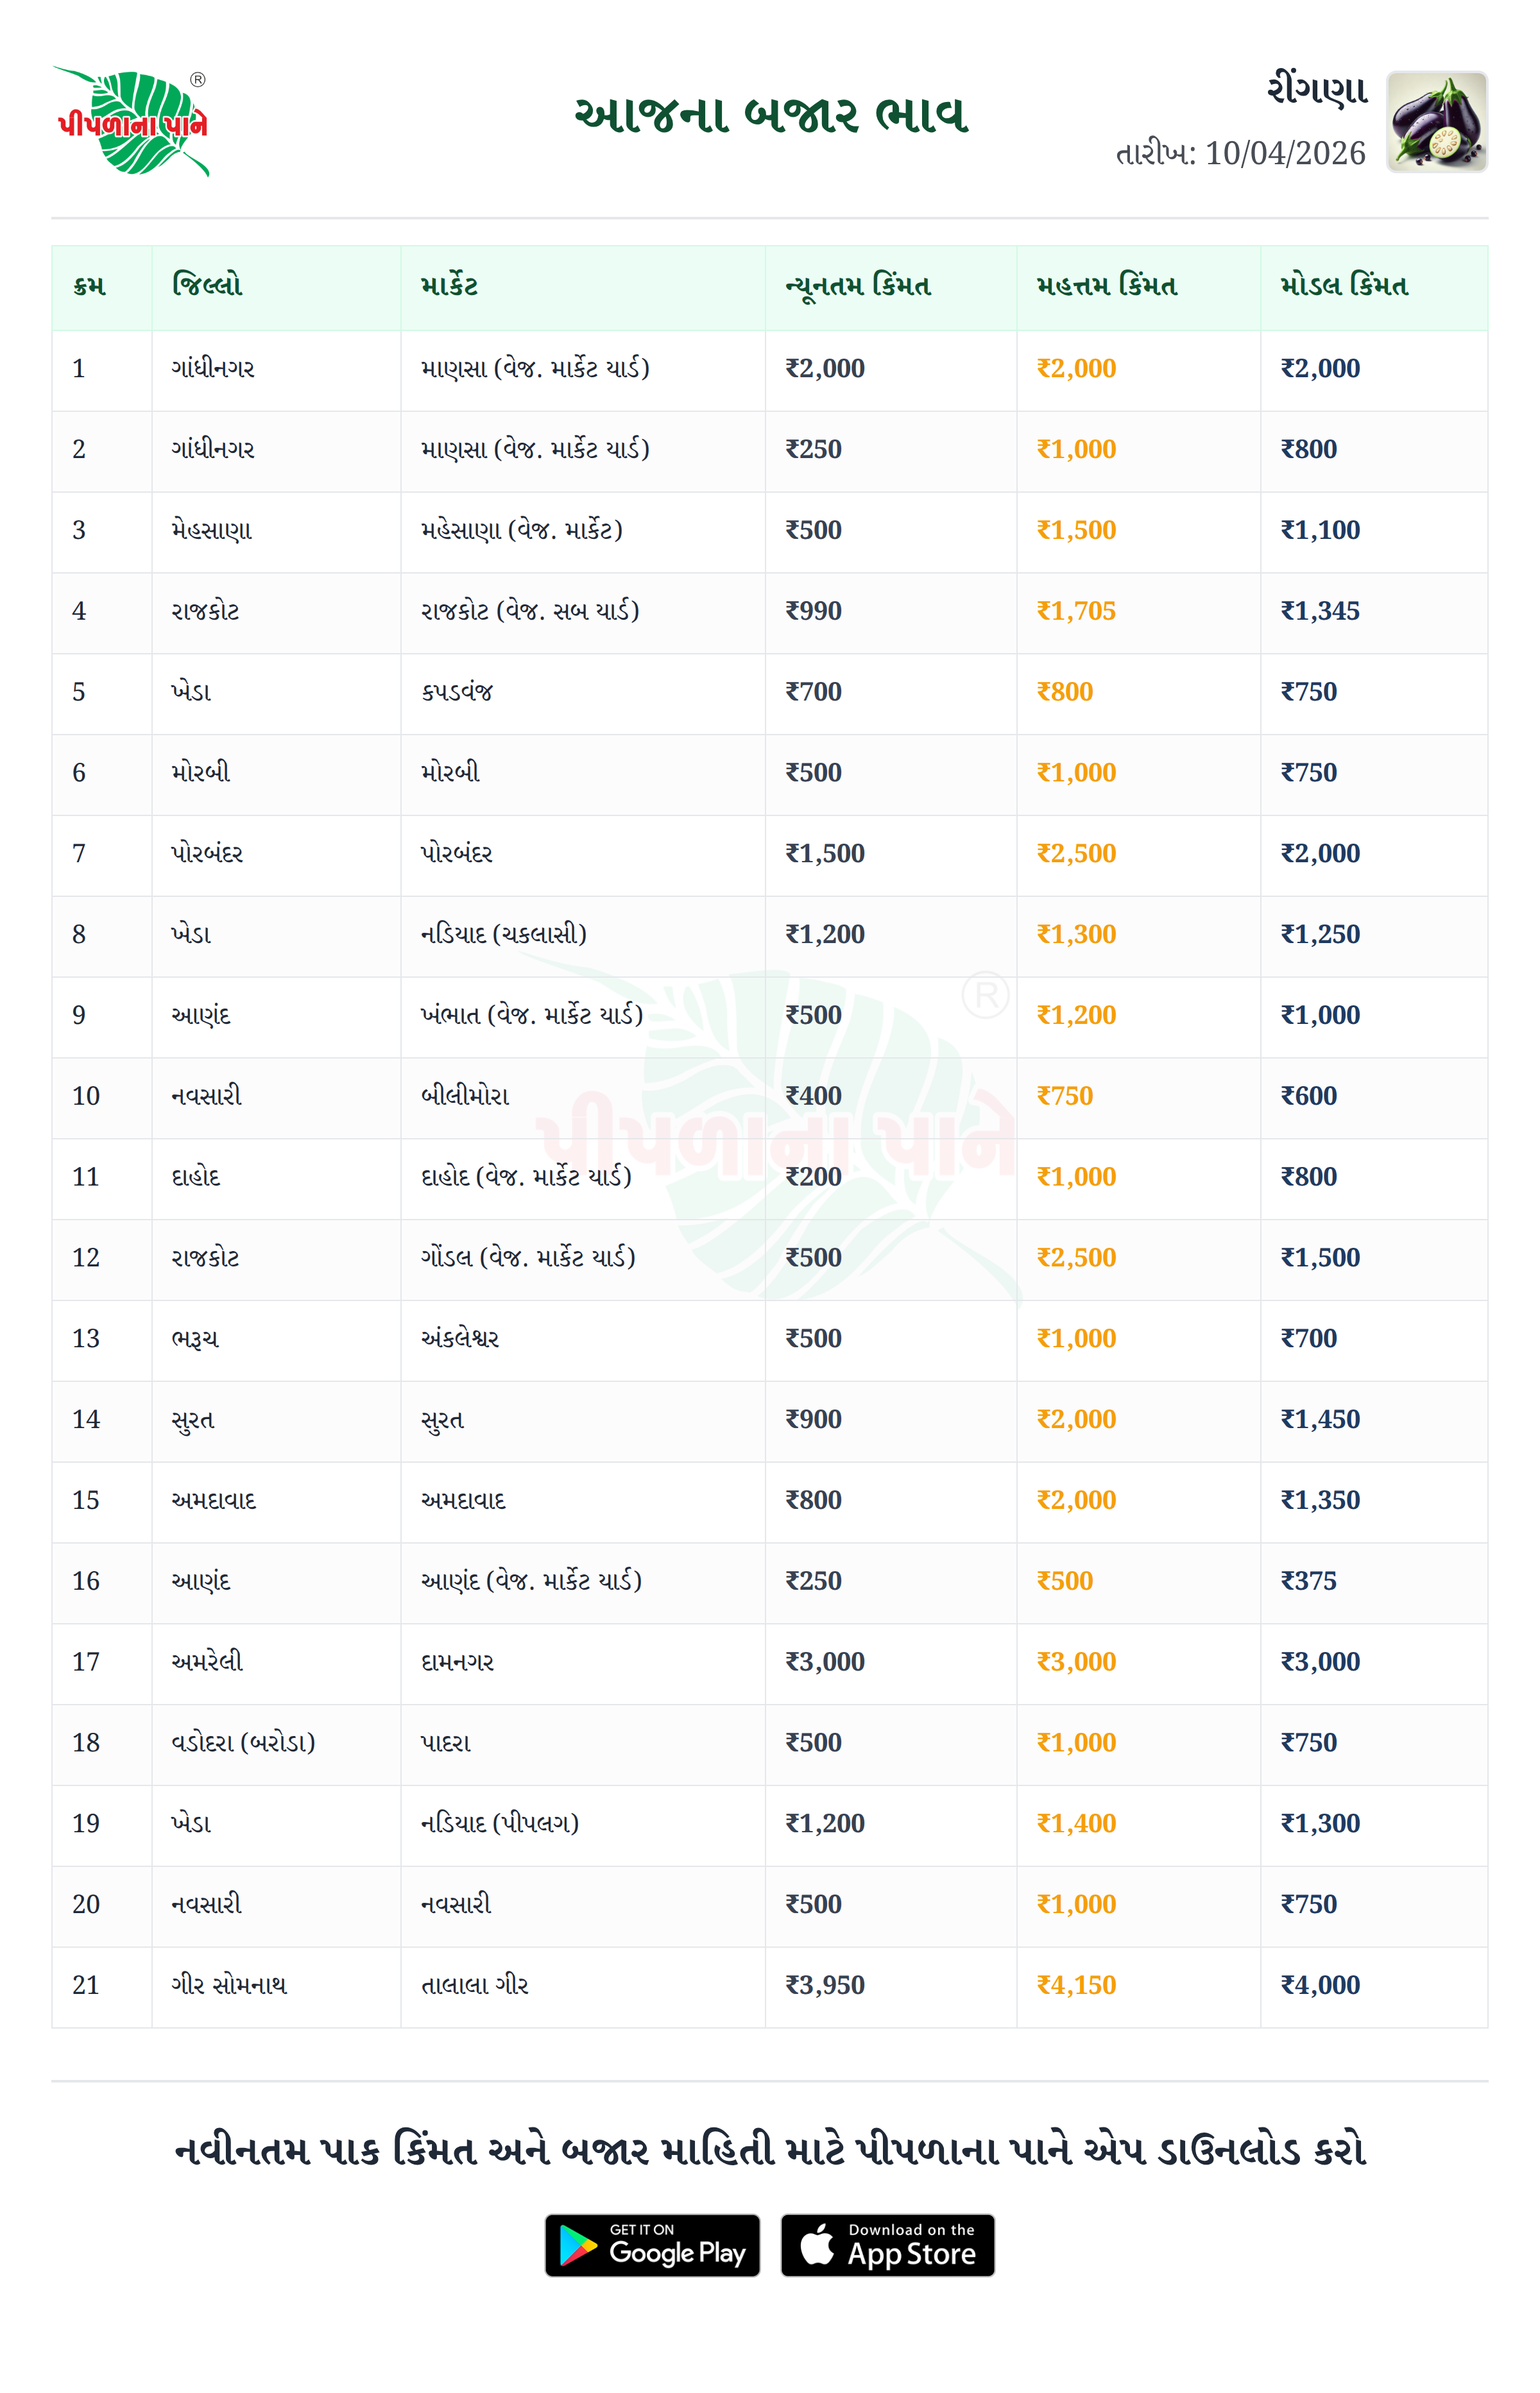Click the Pipalana Pane leaf logo
The width and height of the screenshot is (1540, 2393).
[133, 121]
